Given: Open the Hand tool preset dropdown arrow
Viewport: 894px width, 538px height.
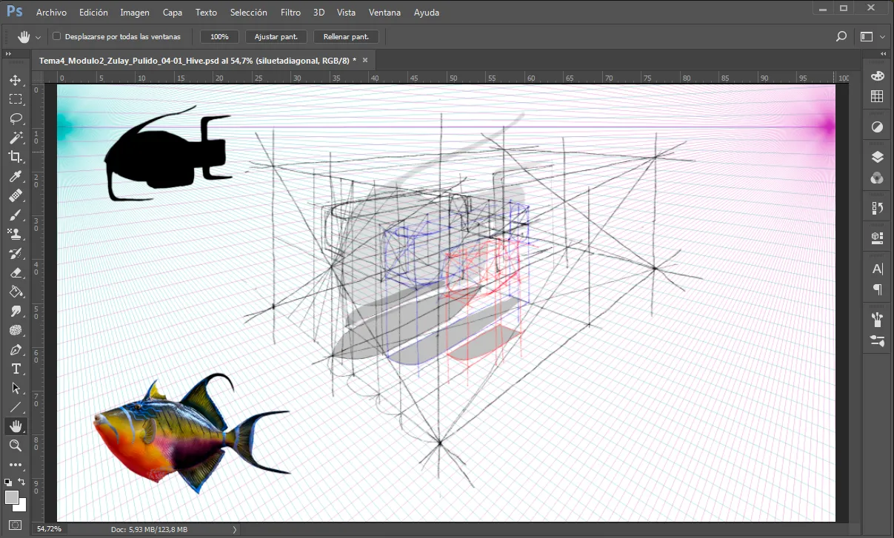Looking at the screenshot, I should pyautogui.click(x=39, y=37).
